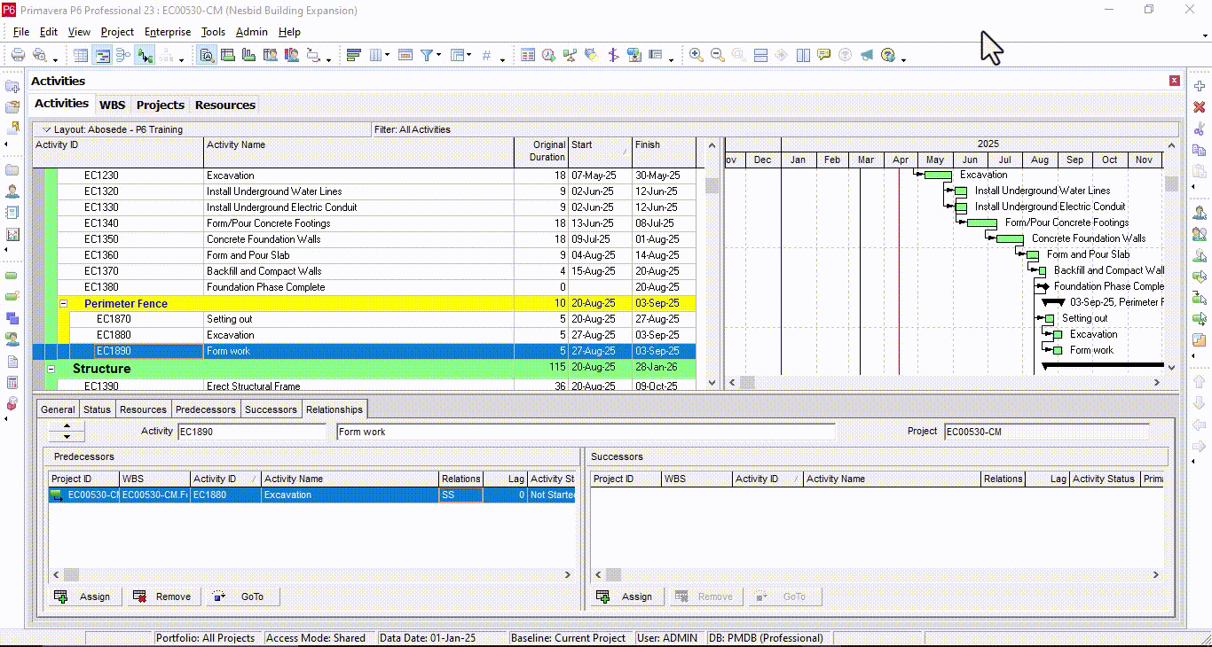Collapse the Perimeter Fence WBS band

click(x=64, y=303)
